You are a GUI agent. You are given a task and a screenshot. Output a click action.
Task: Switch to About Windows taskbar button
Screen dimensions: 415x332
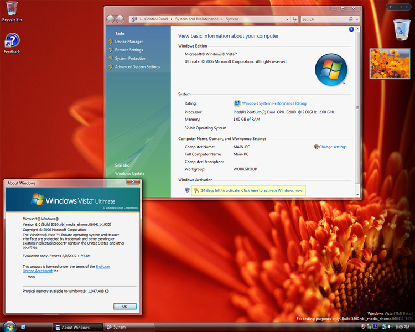[x=77, y=328]
